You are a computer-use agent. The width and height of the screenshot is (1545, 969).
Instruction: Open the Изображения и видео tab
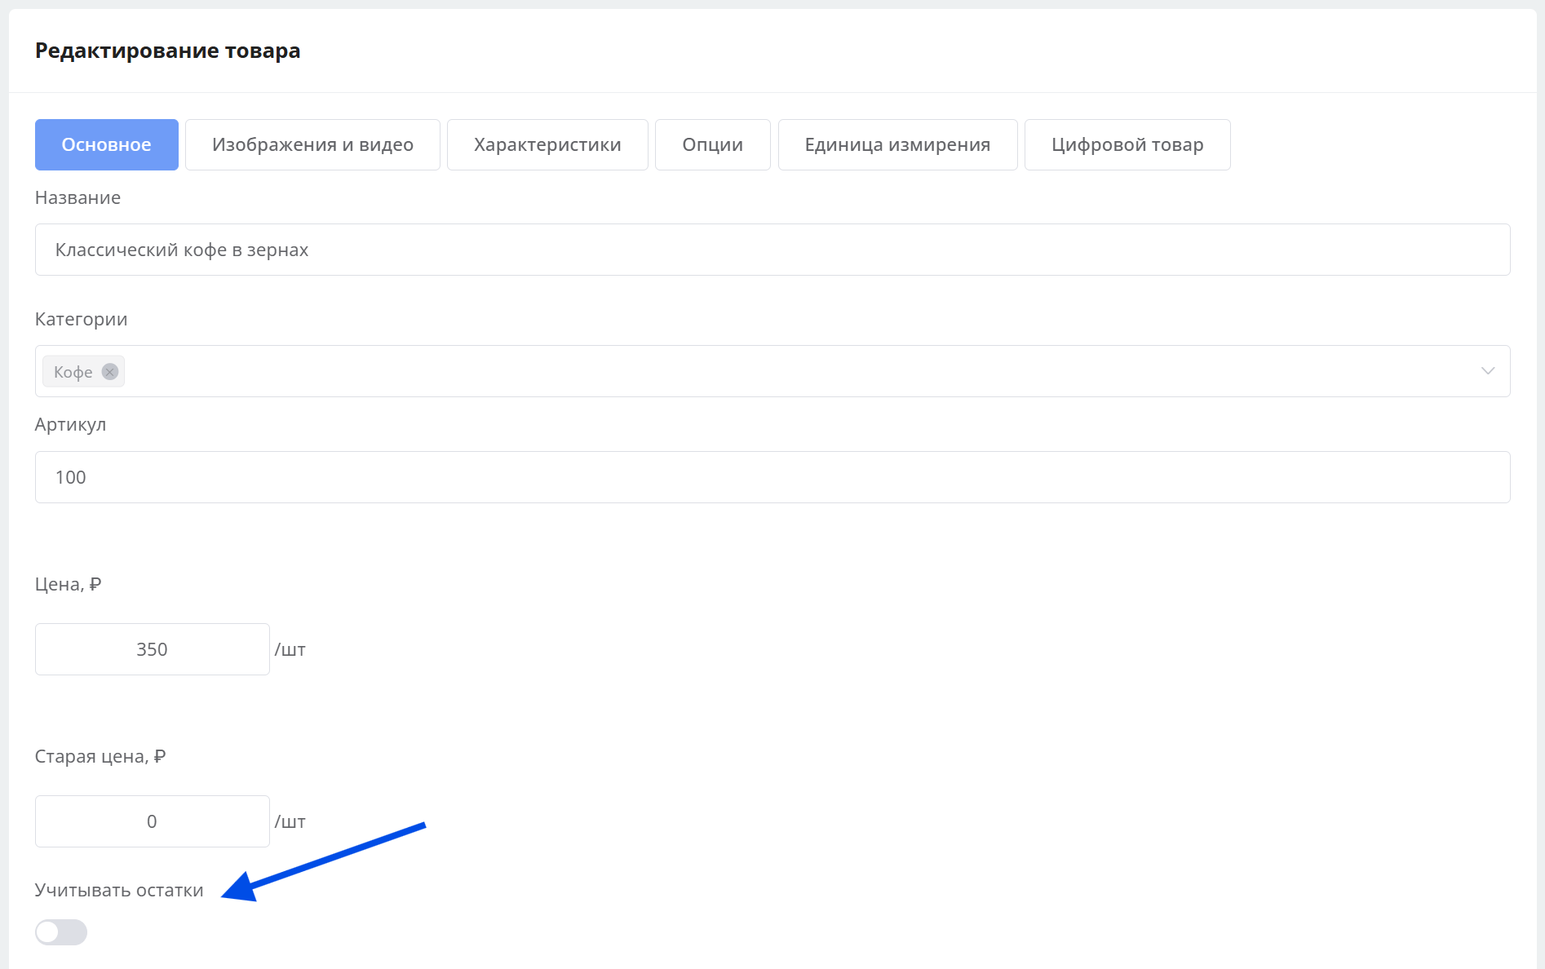click(x=312, y=145)
